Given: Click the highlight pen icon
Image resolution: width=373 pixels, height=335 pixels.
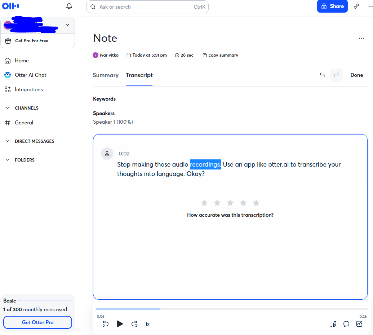Looking at the screenshot, I should click(x=333, y=324).
